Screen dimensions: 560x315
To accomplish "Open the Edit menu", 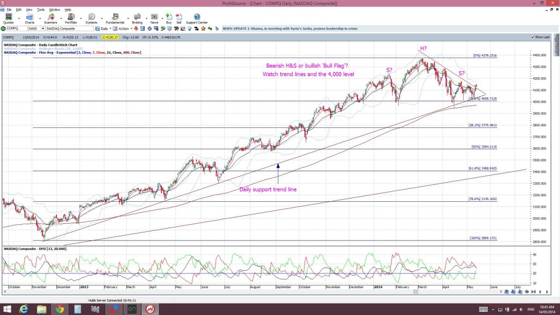I will coord(19,10).
